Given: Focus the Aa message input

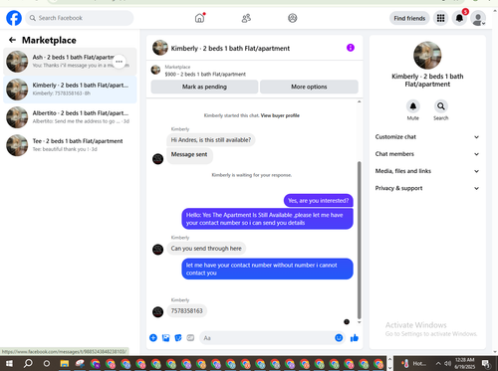Looking at the screenshot, I should [x=266, y=338].
